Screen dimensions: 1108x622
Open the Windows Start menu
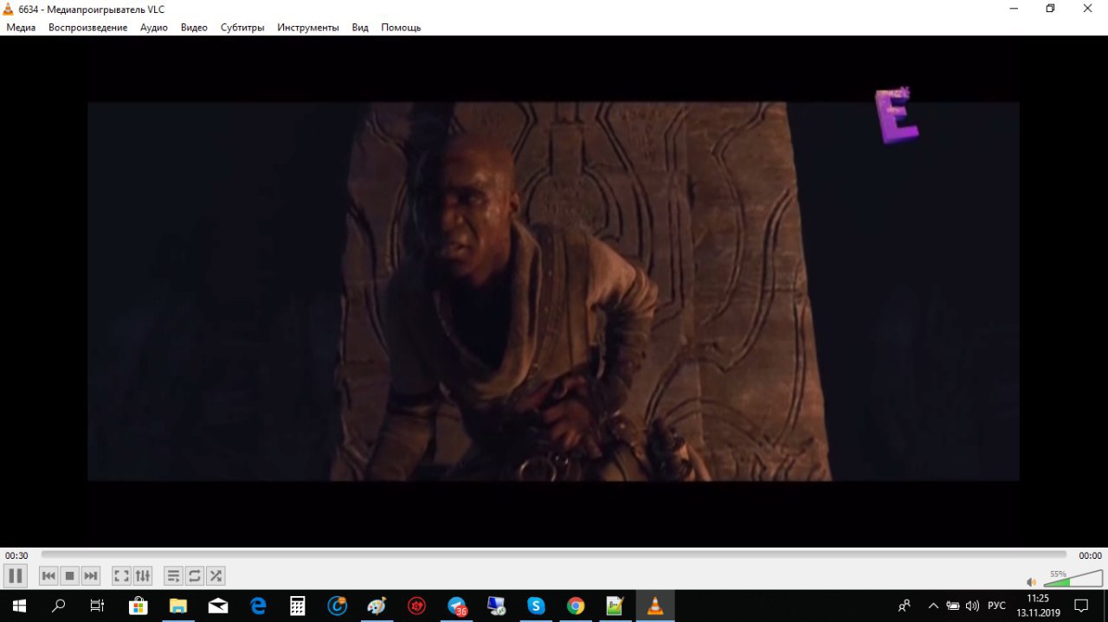(19, 606)
